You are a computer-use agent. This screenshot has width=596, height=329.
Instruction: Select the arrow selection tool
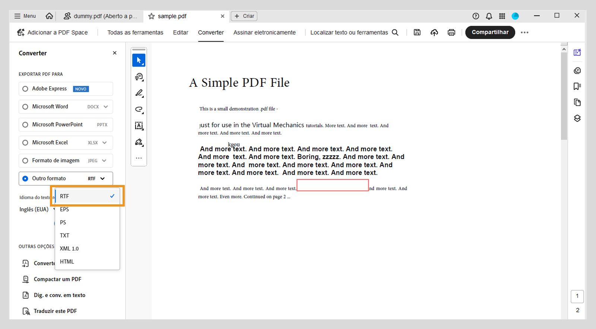coord(139,60)
